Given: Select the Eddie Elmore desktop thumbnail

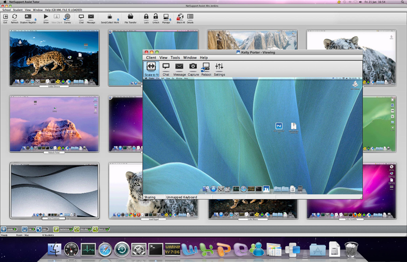Looking at the screenshot, I should coord(54,57).
